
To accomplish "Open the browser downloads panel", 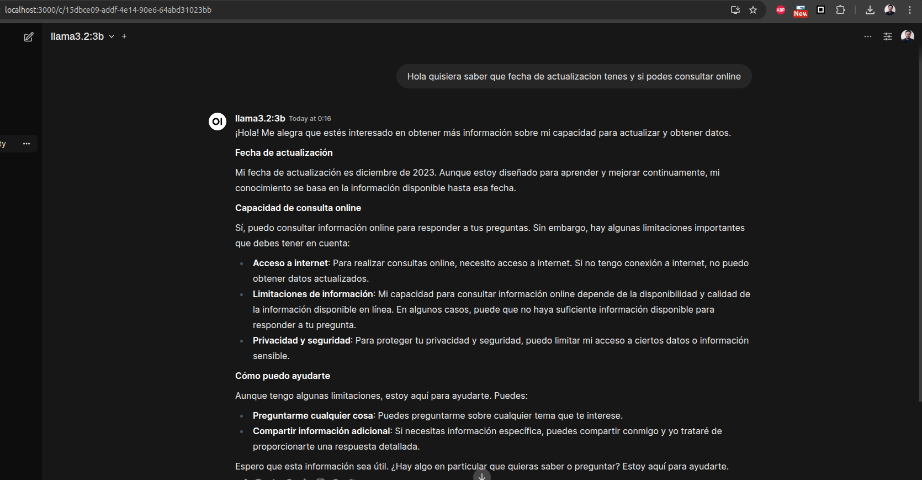I will 870,10.
